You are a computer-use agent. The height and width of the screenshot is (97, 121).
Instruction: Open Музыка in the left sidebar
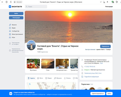click(14, 25)
